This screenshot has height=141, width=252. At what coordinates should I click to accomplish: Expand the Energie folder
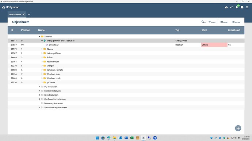click(42, 66)
